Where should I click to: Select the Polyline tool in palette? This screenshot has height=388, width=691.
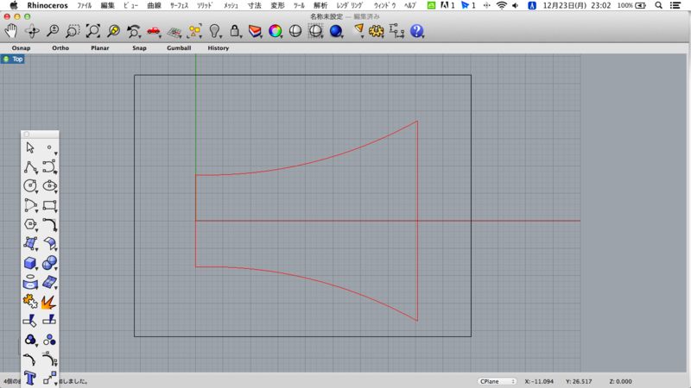click(x=30, y=167)
